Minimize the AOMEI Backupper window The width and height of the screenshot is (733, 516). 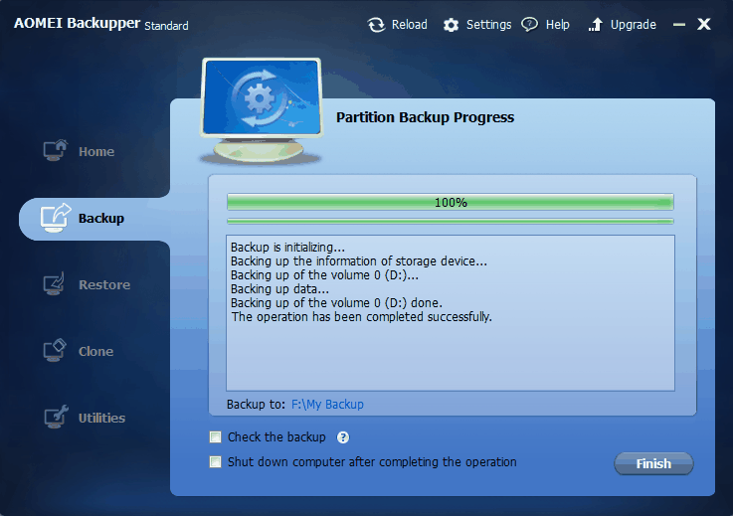click(679, 24)
